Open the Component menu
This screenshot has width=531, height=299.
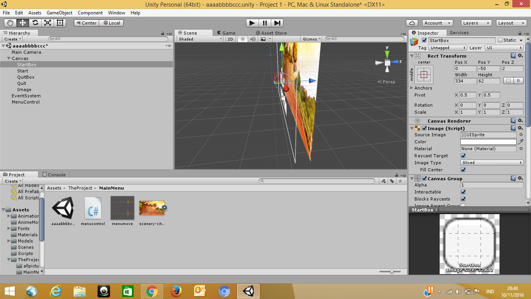pos(90,13)
